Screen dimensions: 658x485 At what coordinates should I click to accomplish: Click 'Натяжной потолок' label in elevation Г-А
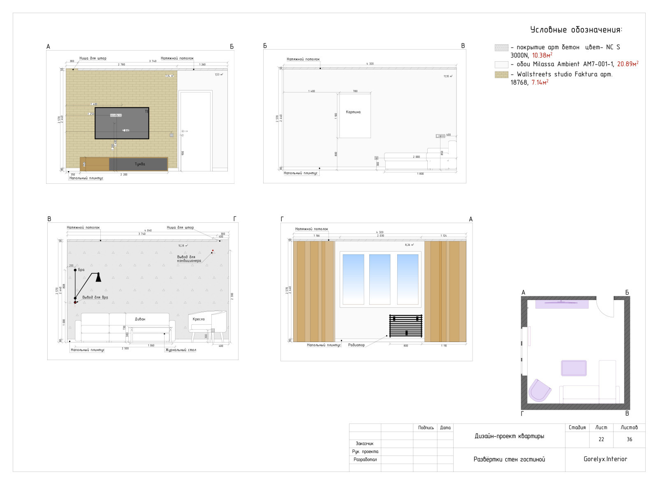311,229
